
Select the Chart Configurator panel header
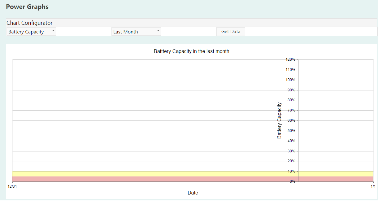pyautogui.click(x=30, y=23)
